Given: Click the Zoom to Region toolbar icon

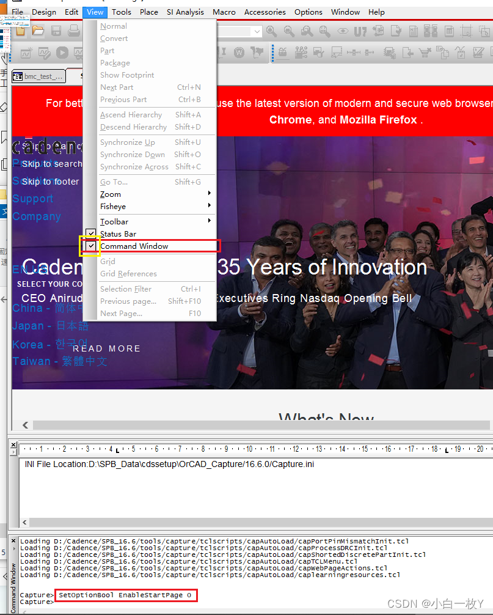Looking at the screenshot, I should pos(305,32).
